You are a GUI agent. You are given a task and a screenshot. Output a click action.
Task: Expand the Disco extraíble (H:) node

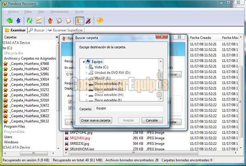[x=87, y=95]
